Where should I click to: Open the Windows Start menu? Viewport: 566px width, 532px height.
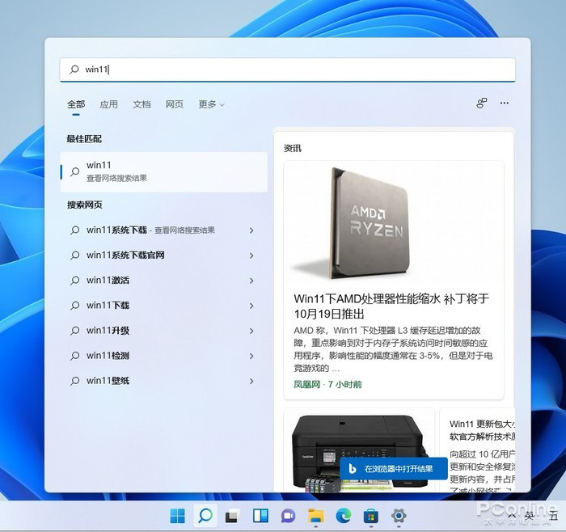(177, 516)
